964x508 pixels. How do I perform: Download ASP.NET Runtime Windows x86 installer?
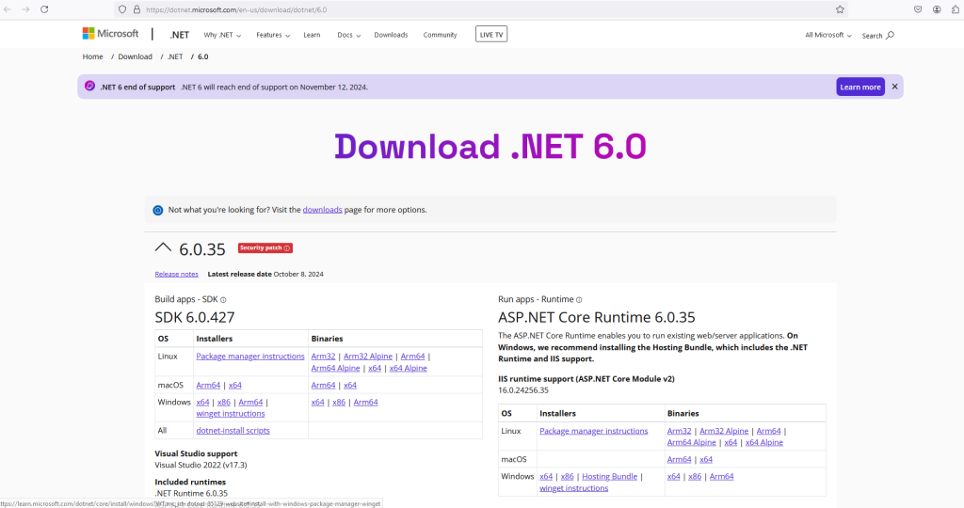click(x=568, y=477)
